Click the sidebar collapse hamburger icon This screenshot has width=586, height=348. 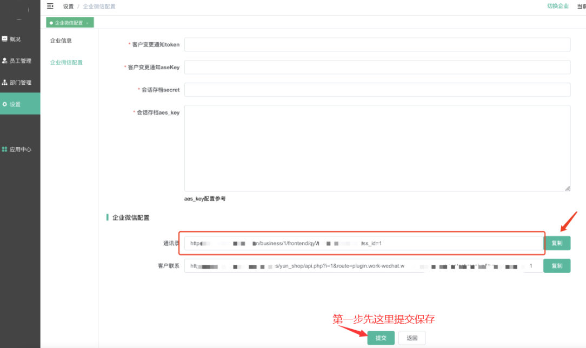[x=50, y=6]
